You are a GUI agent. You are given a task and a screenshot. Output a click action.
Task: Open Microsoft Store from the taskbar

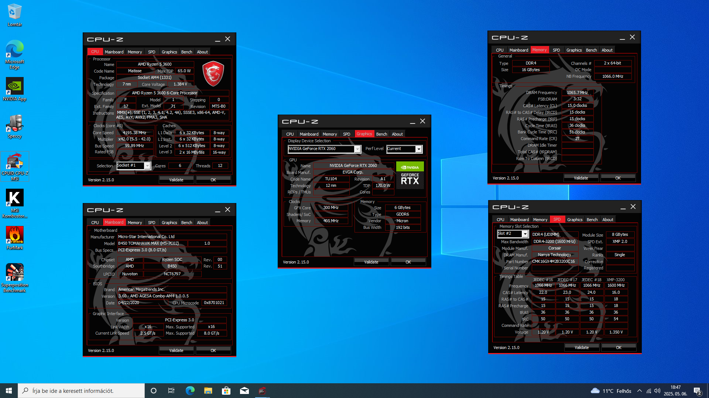coord(226,391)
